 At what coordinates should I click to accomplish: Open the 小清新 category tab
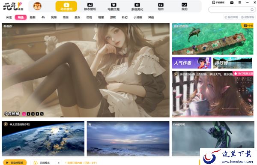coord(138,17)
